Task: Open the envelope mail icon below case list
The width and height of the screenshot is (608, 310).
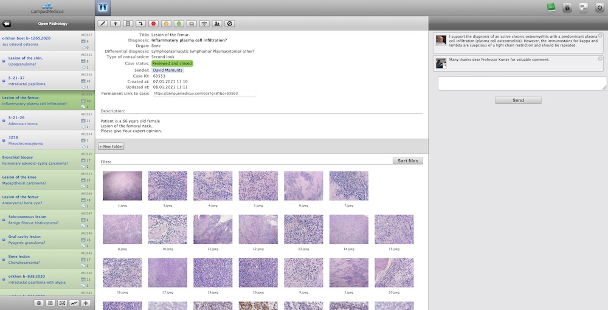Action: pyautogui.click(x=62, y=303)
